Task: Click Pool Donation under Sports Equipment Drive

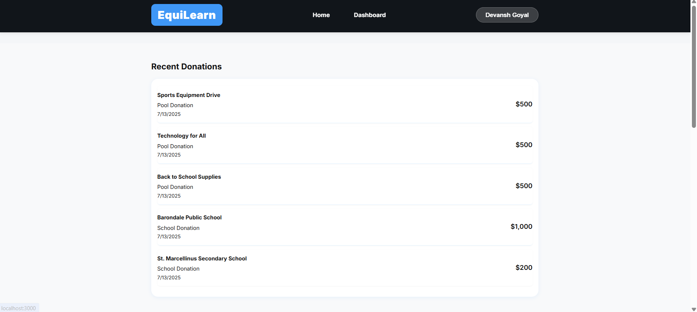Action: (175, 105)
